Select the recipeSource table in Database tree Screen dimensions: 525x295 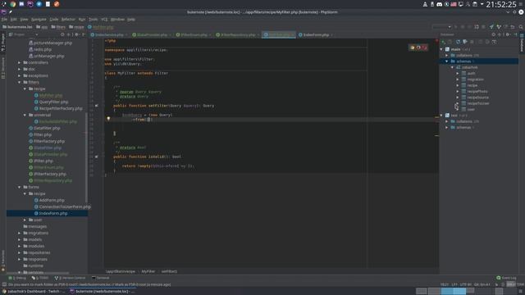pyautogui.click(x=477, y=98)
